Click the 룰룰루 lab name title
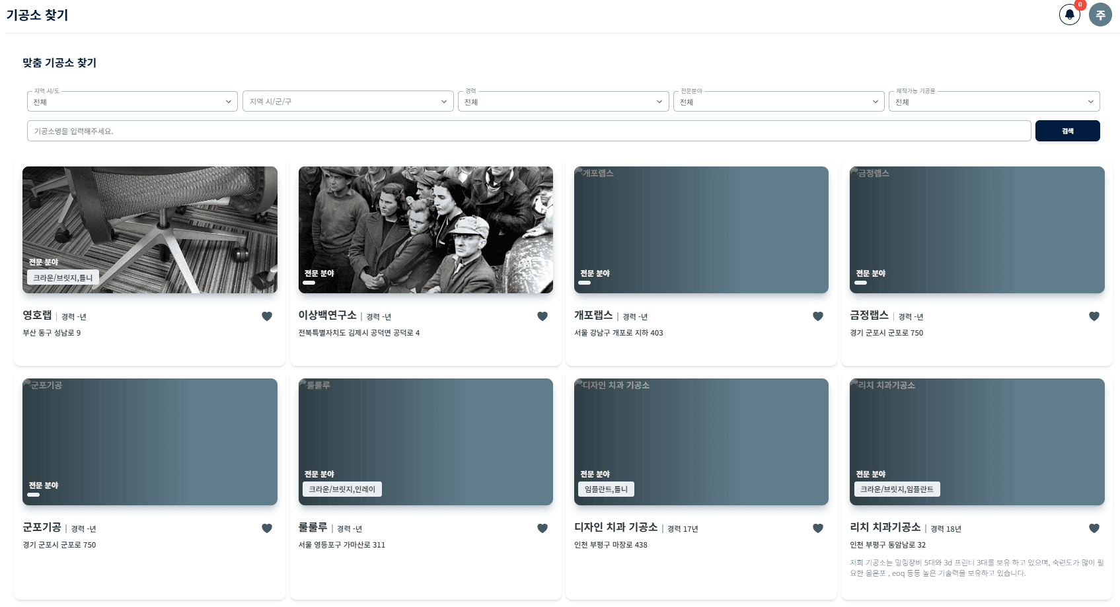This screenshot has height=607, width=1120. (x=313, y=528)
